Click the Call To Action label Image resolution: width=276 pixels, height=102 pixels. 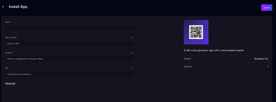[11, 37]
